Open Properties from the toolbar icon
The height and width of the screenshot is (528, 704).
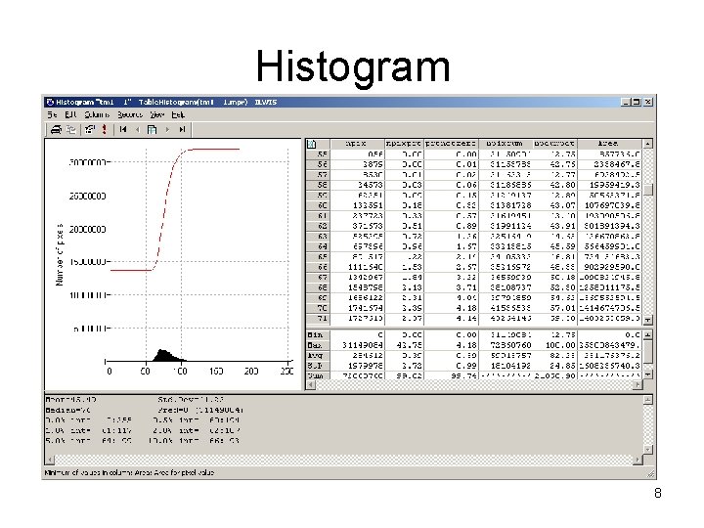(x=90, y=130)
